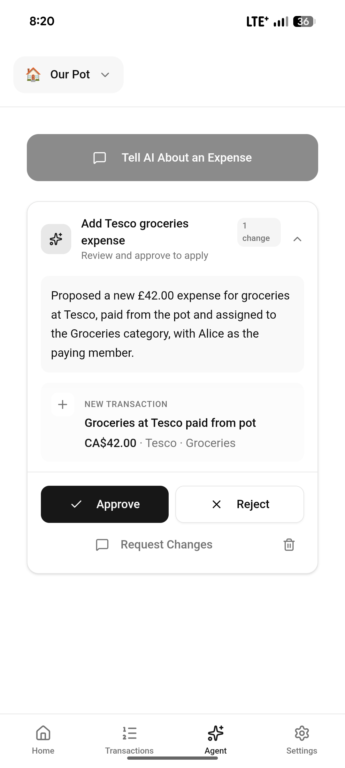The height and width of the screenshot is (768, 345).
Task: Click the checkmark icon in Approve button
Action: pos(76,504)
